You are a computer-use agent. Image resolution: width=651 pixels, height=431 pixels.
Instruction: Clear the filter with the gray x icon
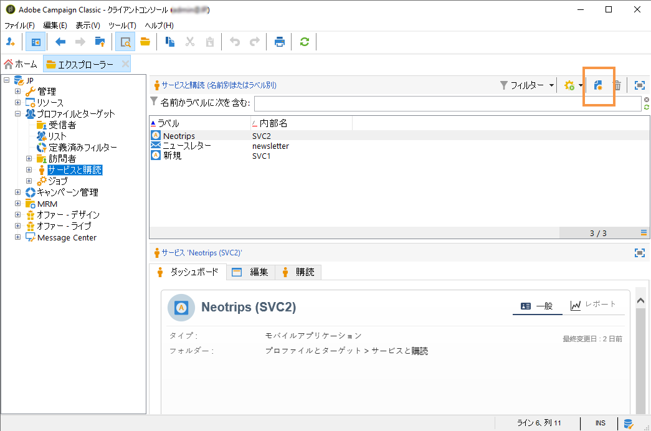647,100
